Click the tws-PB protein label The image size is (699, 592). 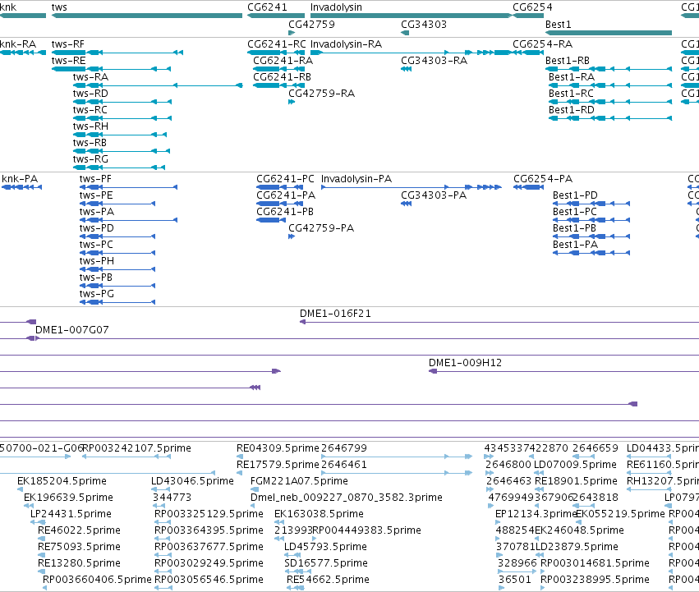coord(96,278)
